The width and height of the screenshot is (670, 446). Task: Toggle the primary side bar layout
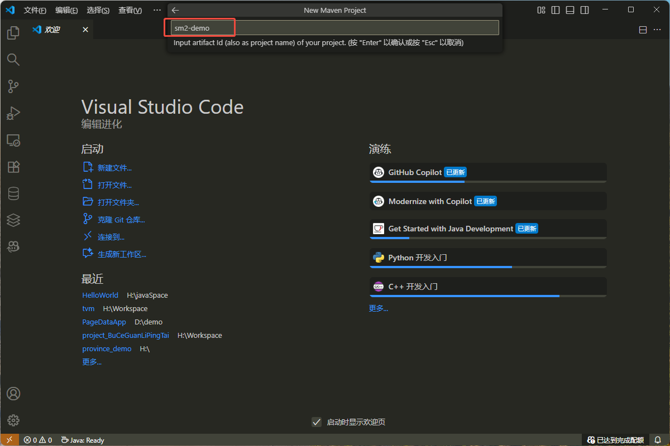pos(555,10)
